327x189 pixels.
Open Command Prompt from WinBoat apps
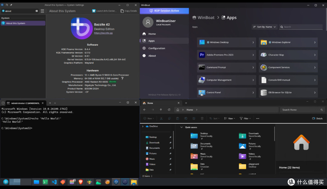coord(226,67)
